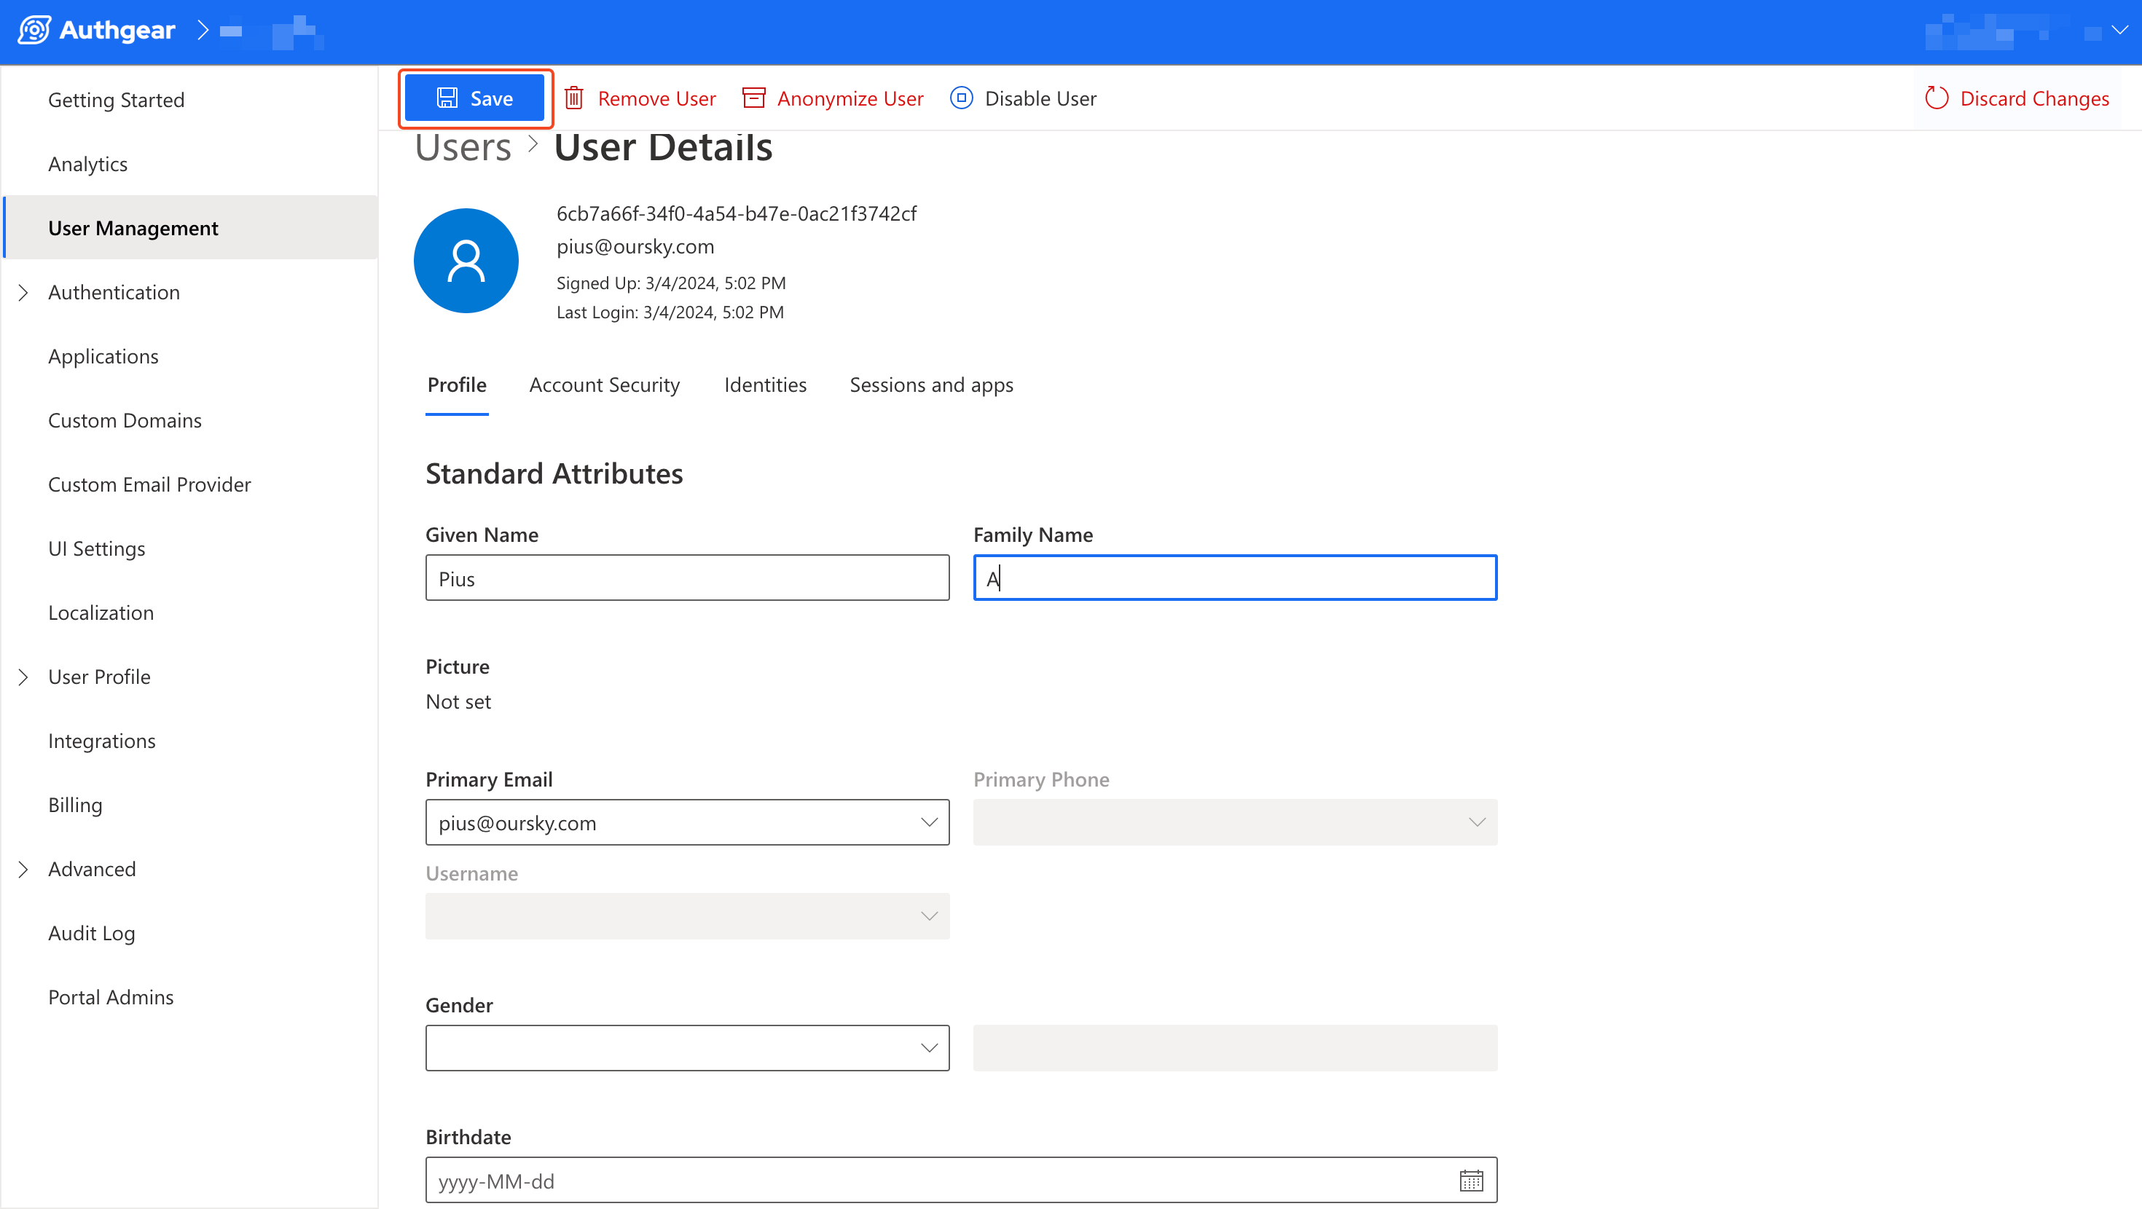
Task: Click the Save floppy disk icon
Action: [447, 98]
